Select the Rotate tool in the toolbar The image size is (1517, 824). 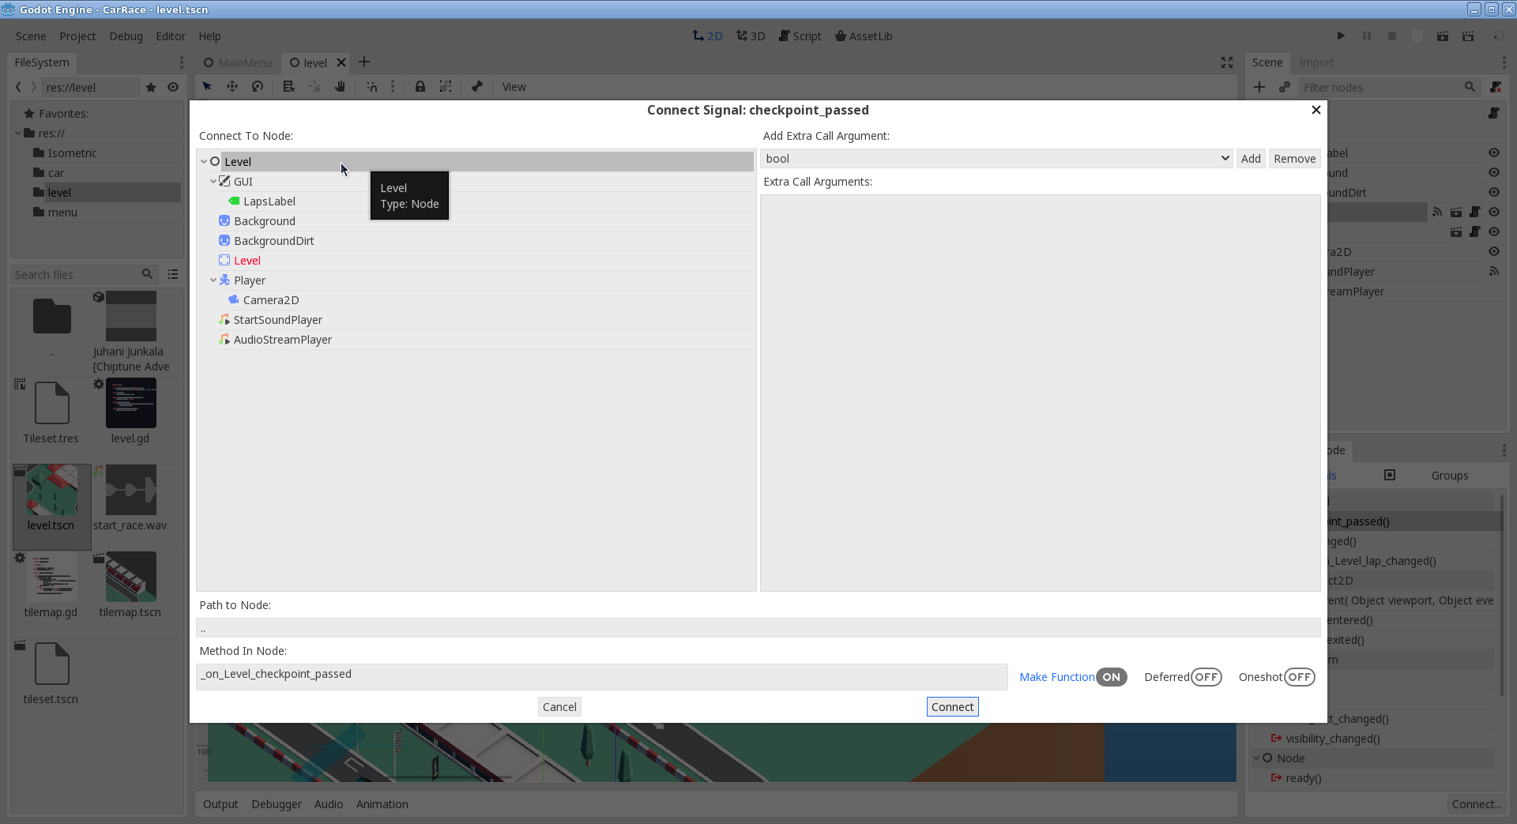(258, 87)
